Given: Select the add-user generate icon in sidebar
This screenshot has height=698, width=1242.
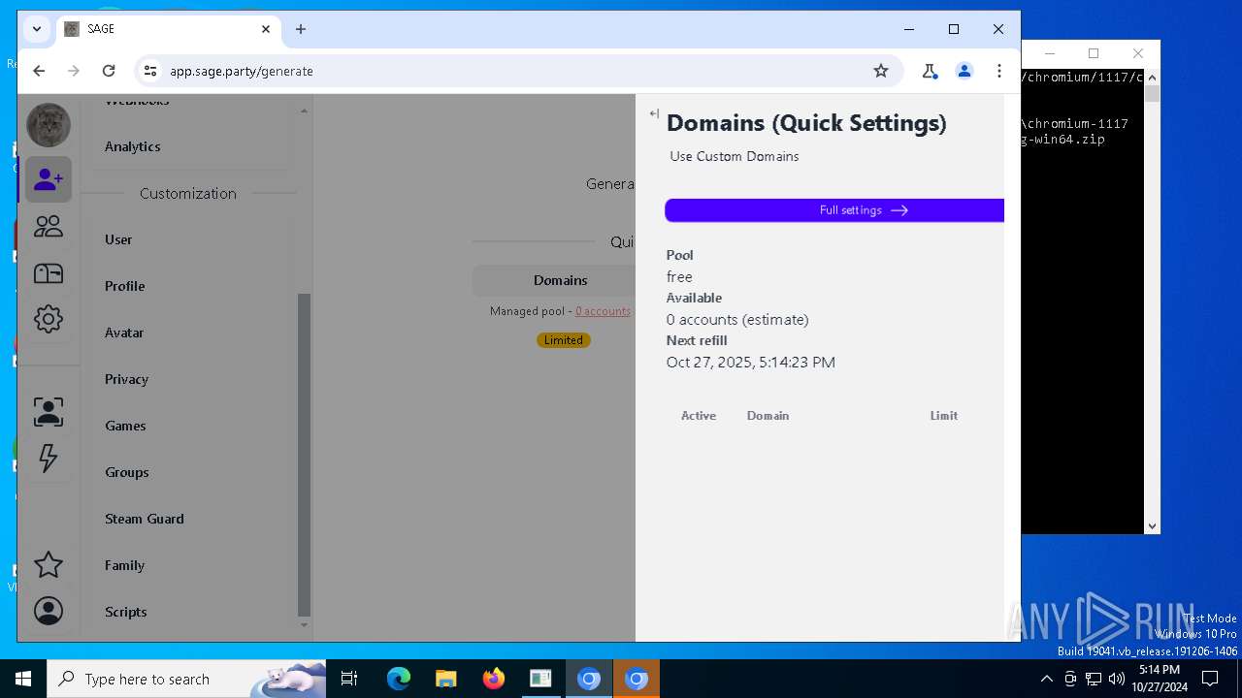Looking at the screenshot, I should pyautogui.click(x=49, y=179).
